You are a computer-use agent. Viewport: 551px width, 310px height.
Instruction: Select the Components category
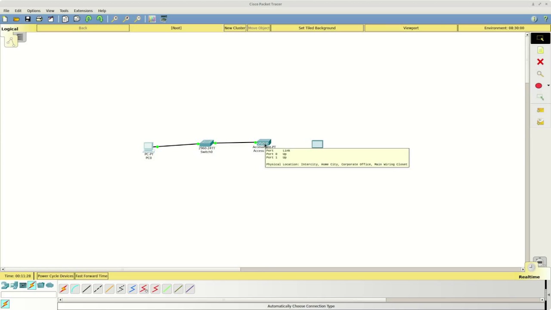coord(23,285)
